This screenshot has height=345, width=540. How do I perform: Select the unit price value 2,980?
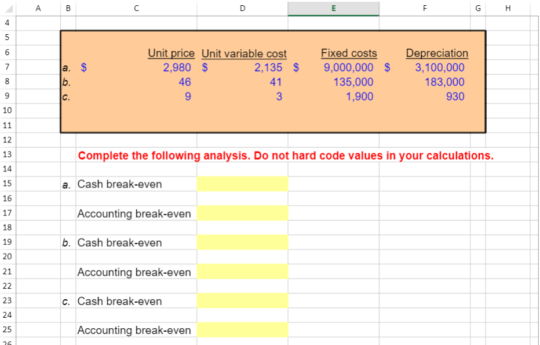pos(177,67)
